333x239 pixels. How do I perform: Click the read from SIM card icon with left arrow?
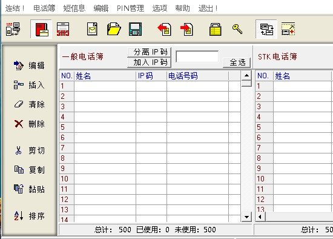[x=164, y=29]
